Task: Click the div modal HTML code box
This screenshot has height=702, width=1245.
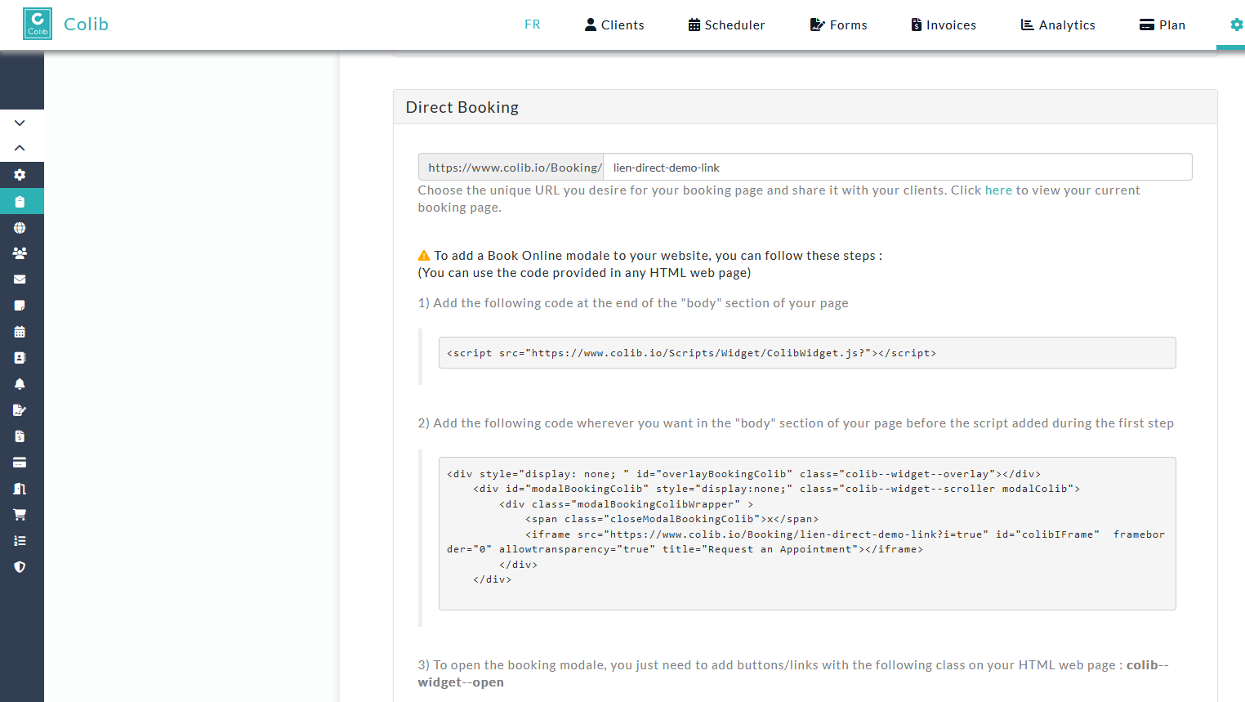Action: [x=807, y=534]
